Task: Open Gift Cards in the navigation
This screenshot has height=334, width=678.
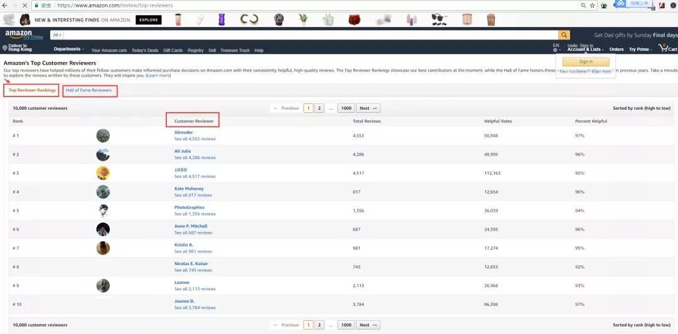Action: 173,51
